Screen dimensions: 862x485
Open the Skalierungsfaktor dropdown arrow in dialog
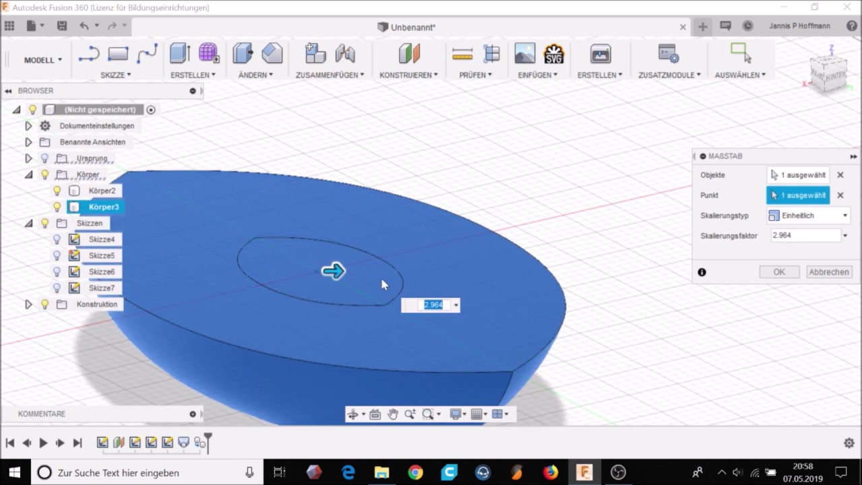845,236
